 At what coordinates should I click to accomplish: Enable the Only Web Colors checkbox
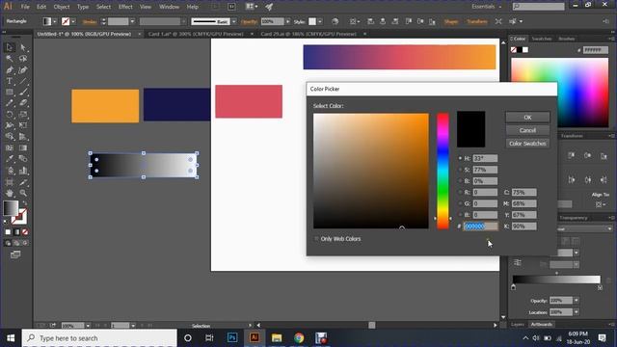tap(316, 239)
